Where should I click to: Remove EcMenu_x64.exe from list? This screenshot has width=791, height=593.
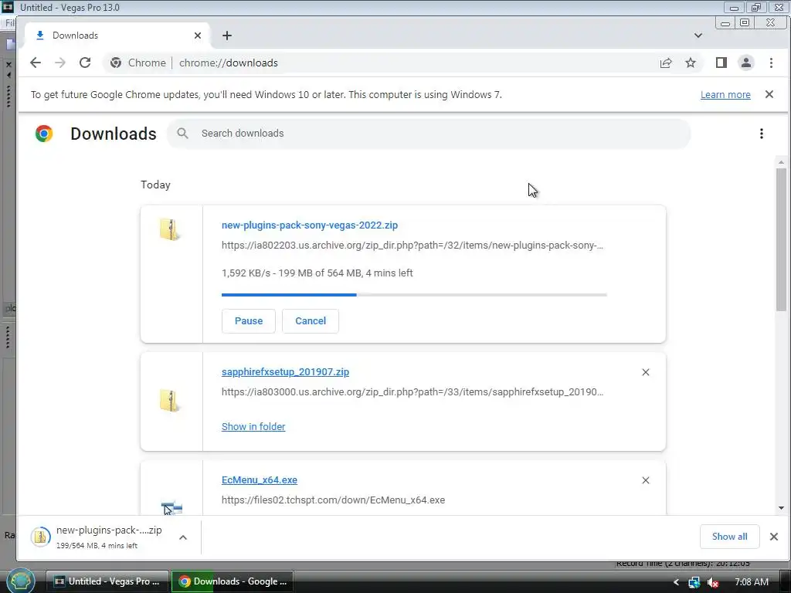(x=645, y=480)
